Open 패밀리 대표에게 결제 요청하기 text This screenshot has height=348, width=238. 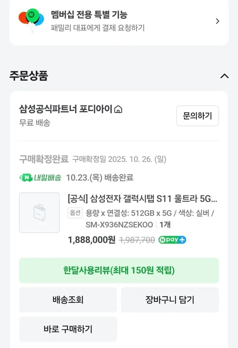98,28
